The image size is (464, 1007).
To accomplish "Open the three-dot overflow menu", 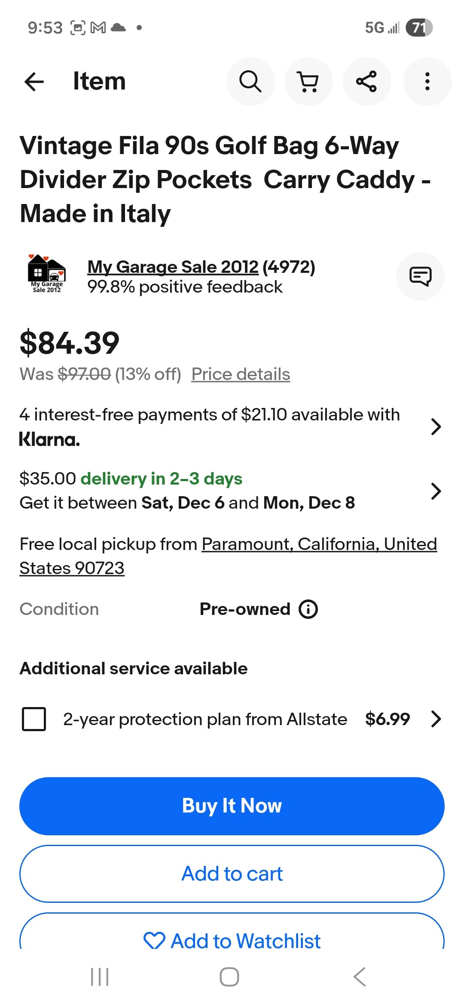I will click(x=427, y=82).
